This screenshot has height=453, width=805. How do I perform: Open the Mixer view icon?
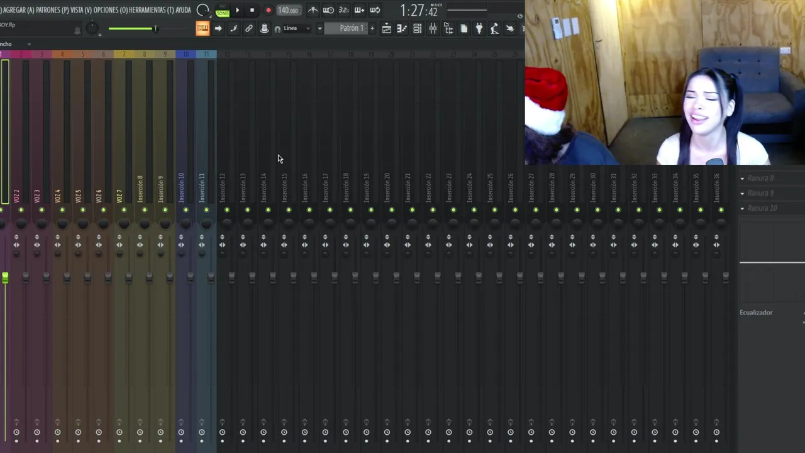(433, 28)
